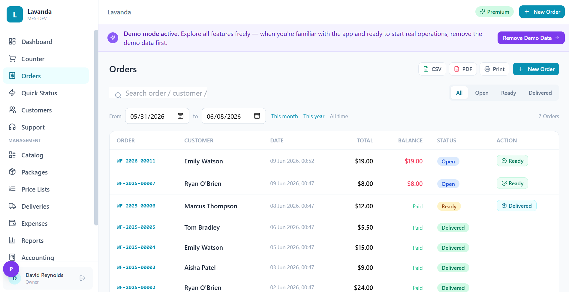Click the Delivered status badge for Tom Bradley
569x292 pixels.
pos(453,228)
